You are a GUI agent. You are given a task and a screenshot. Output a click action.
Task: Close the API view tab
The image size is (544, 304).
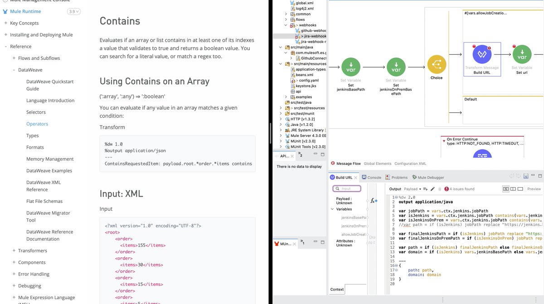click(292, 156)
